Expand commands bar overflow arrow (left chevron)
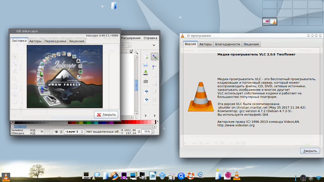This screenshot has height=182, width=324. 145,115
